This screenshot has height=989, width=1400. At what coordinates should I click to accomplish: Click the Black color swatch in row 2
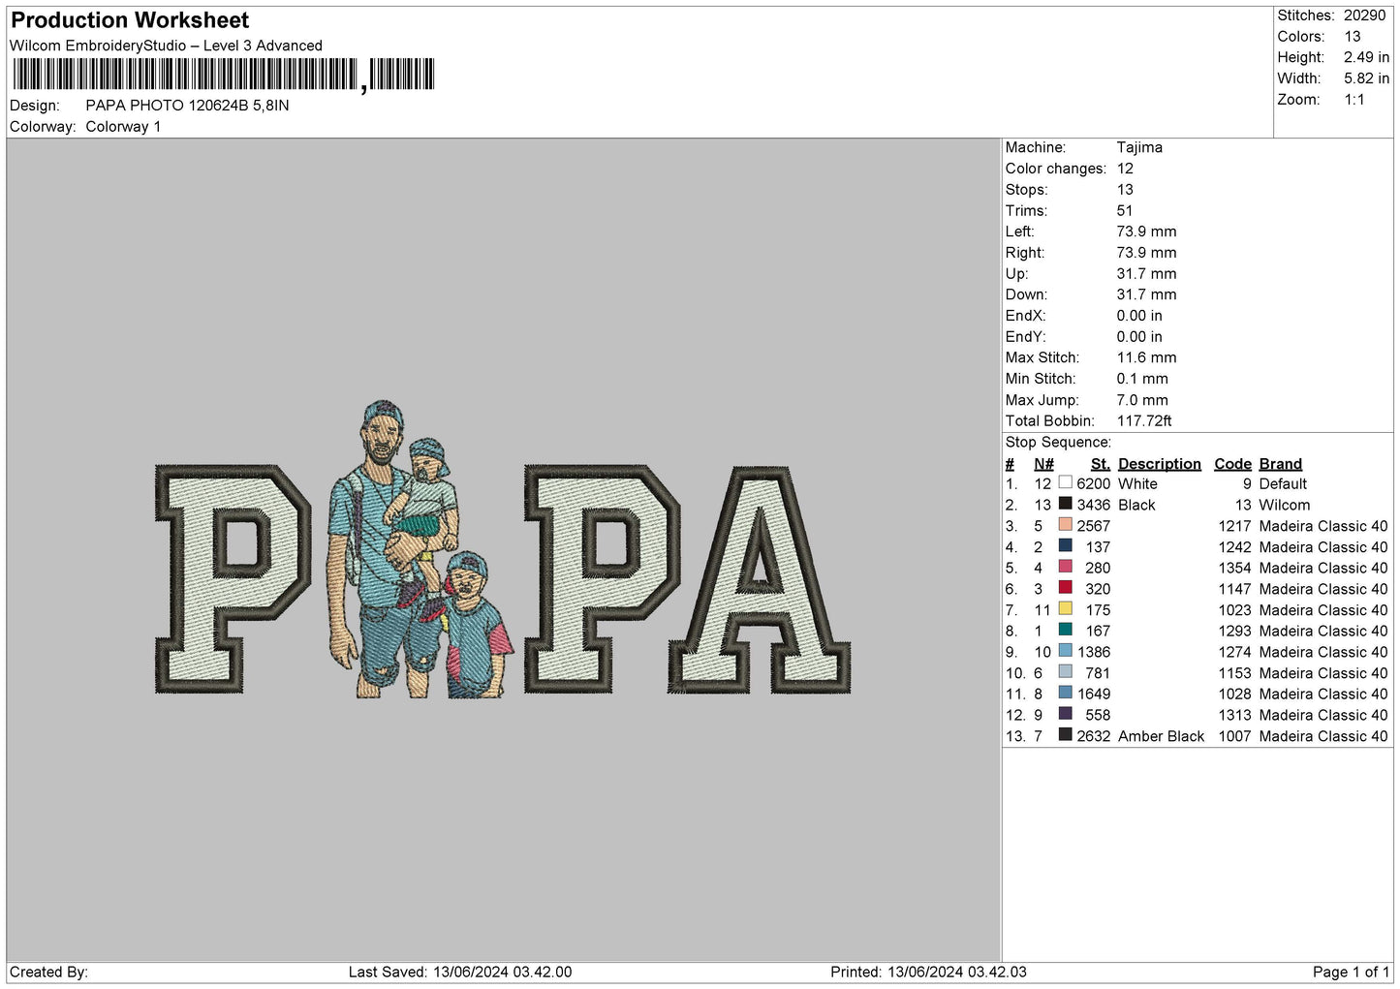pyautogui.click(x=1065, y=505)
